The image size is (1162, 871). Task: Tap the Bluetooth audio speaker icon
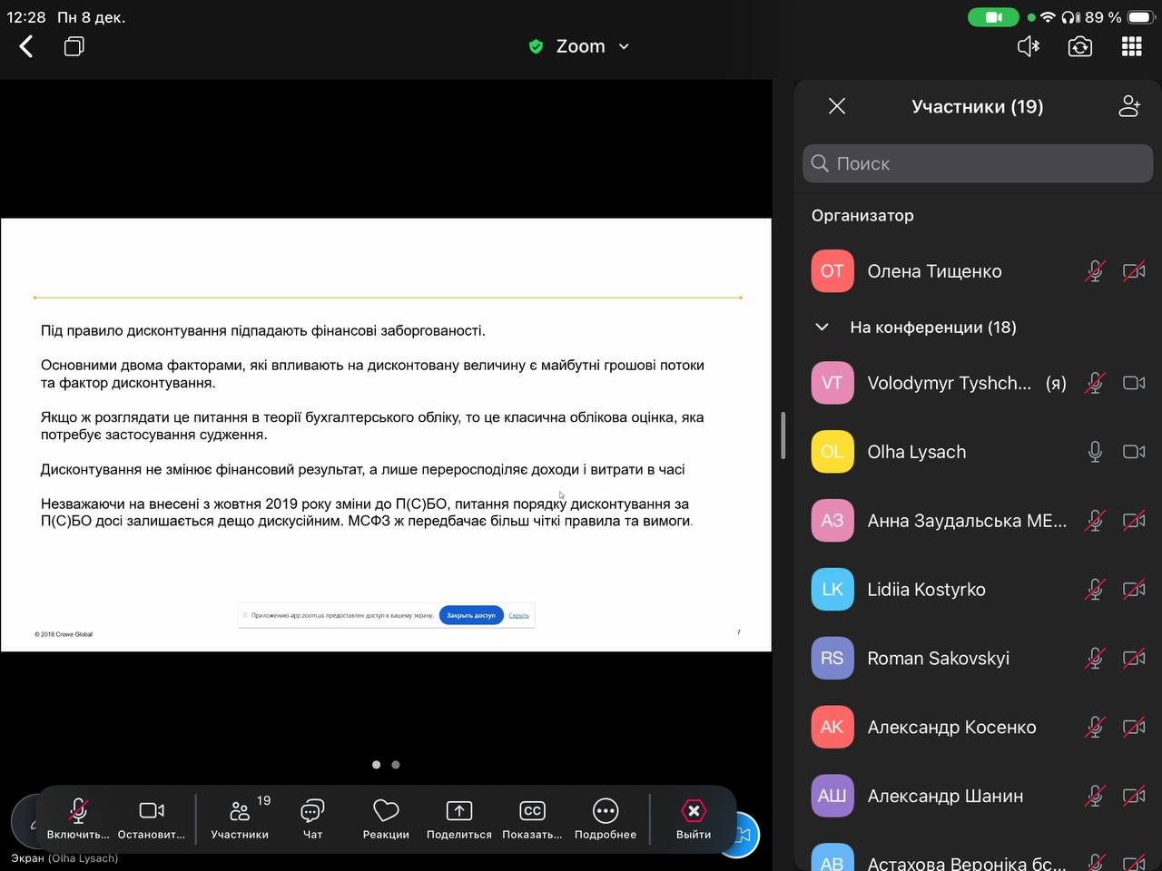point(1028,46)
